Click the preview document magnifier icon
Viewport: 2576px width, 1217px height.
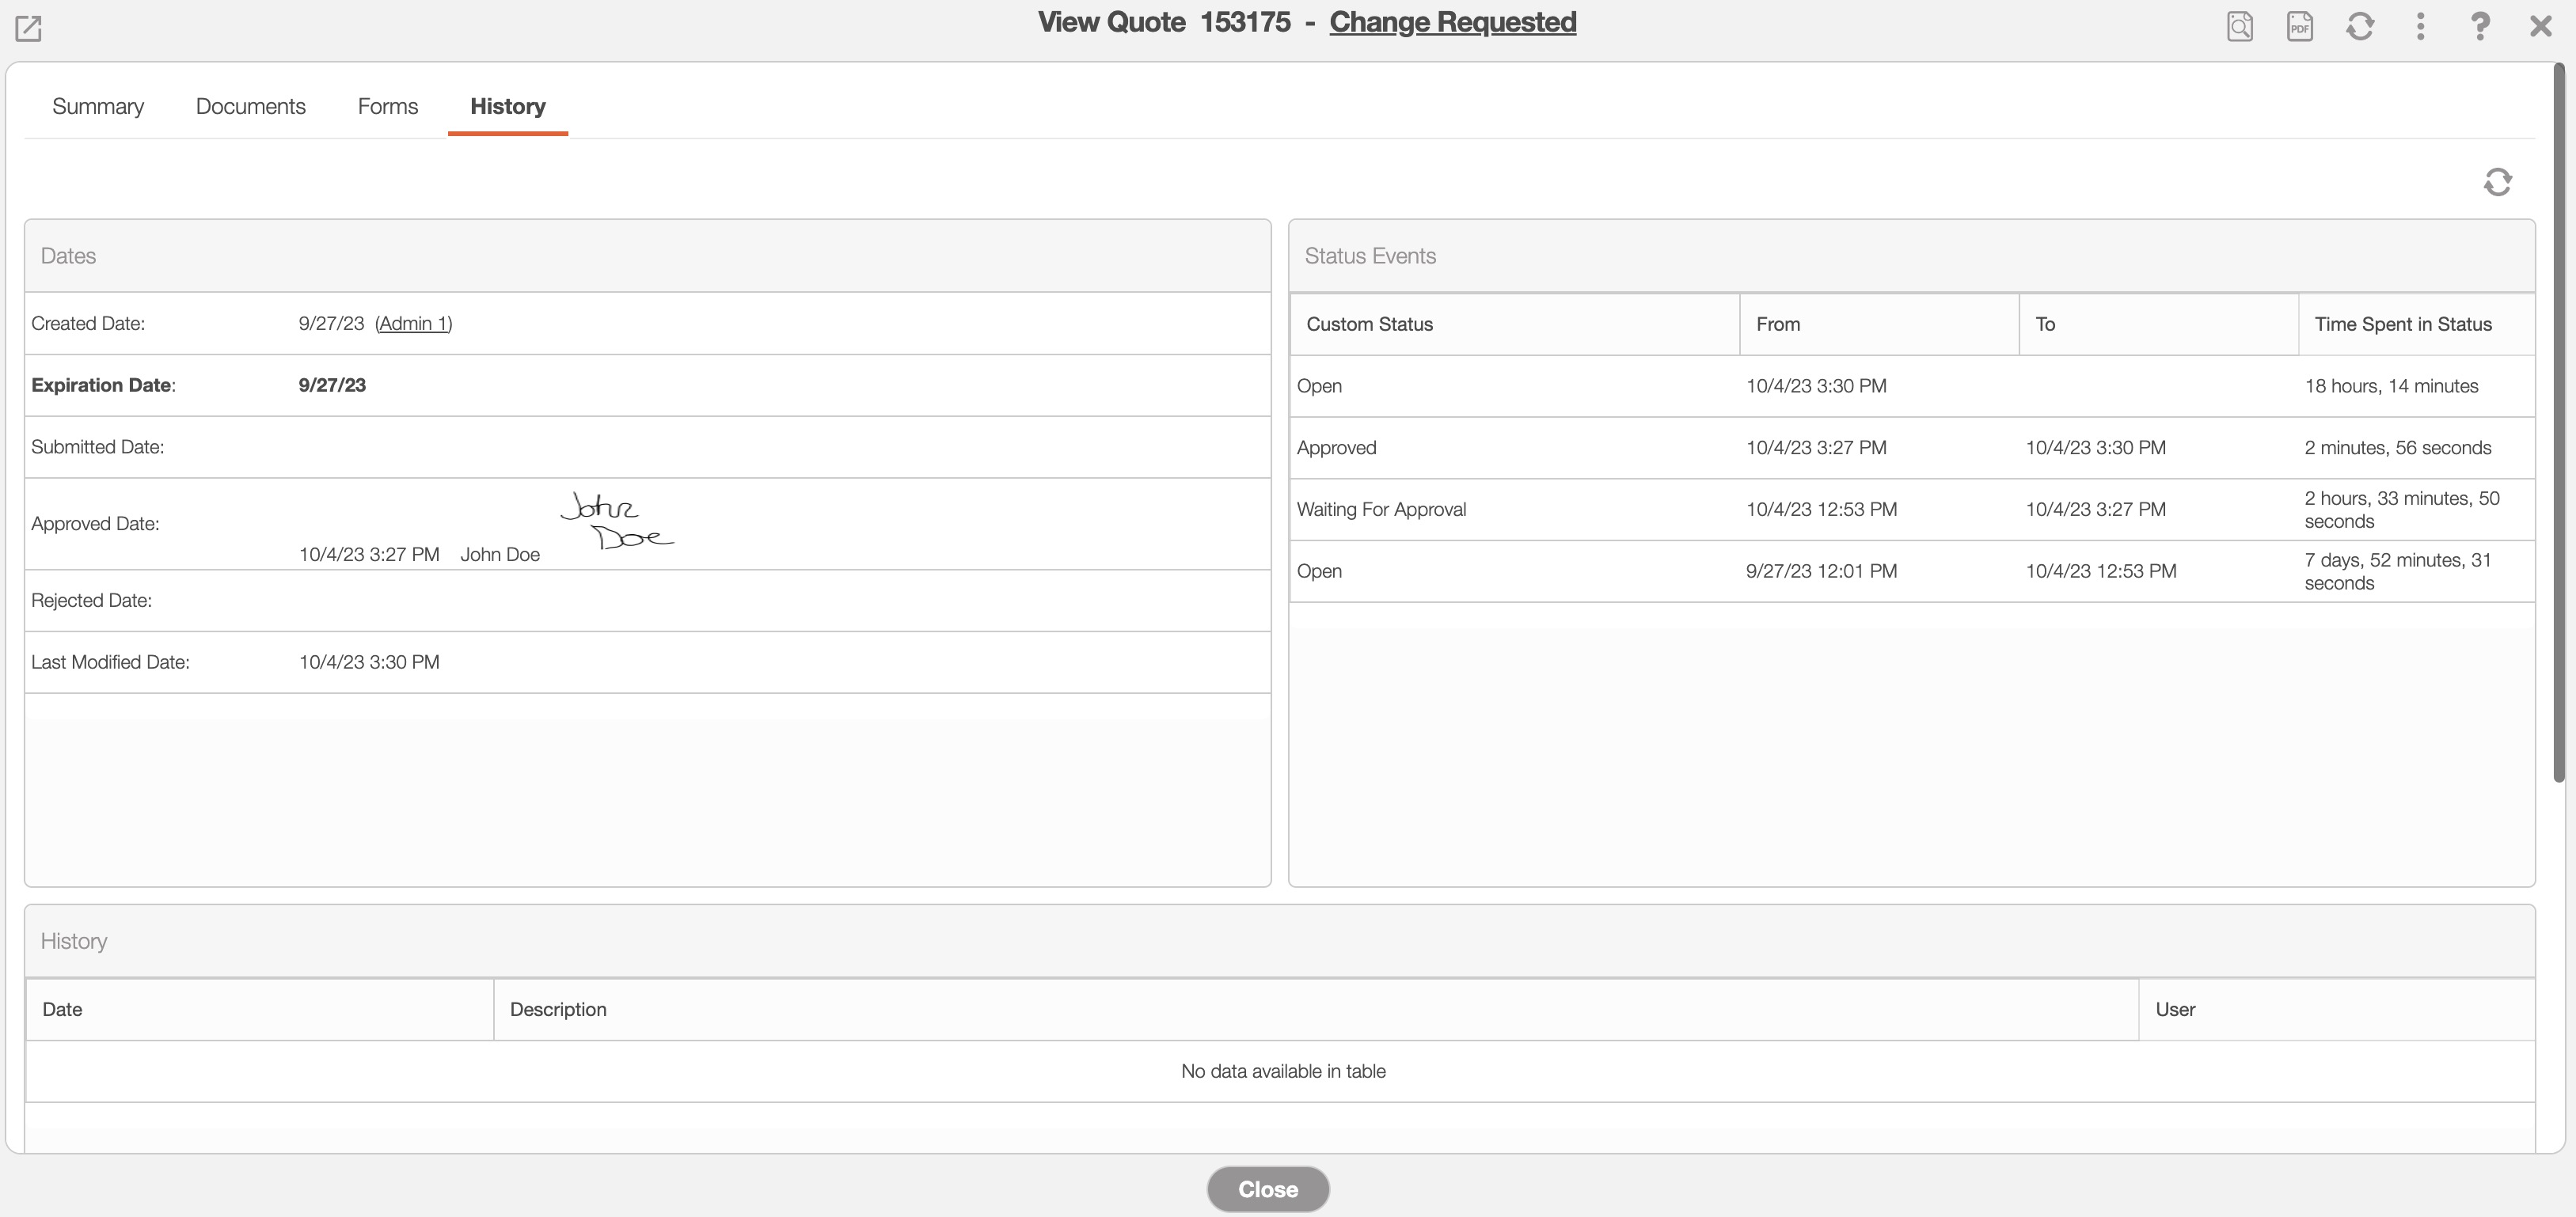2240,26
